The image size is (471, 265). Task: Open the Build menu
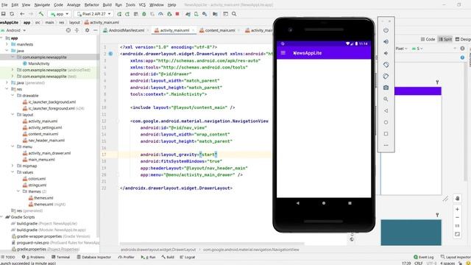click(x=107, y=5)
